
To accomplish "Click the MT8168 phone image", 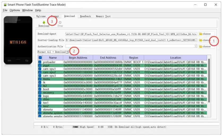I will coord(18,42).
